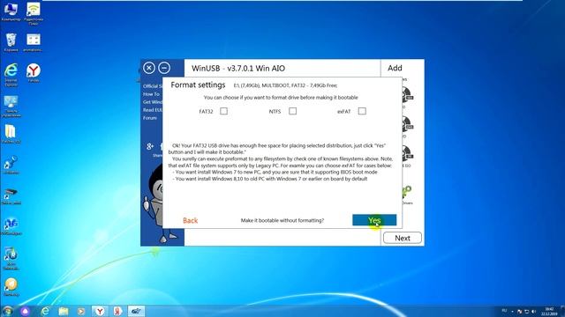Image resolution: width=565 pixels, height=317 pixels.
Task: Minimize WinUSB using the round minus icon
Action: [164, 68]
